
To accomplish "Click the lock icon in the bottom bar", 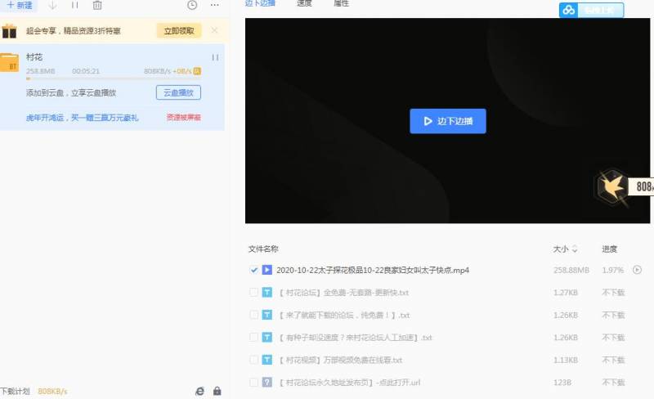I will (217, 391).
